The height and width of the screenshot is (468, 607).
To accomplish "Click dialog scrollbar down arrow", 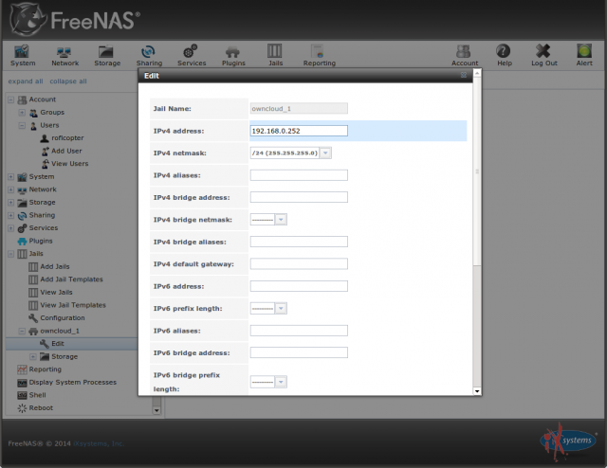I will (x=477, y=391).
